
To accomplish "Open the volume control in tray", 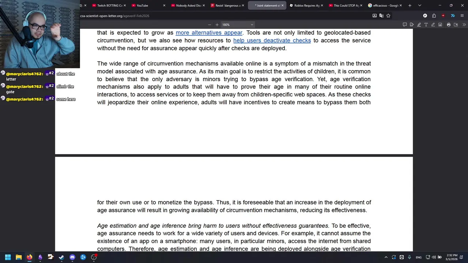I will (x=434, y=257).
